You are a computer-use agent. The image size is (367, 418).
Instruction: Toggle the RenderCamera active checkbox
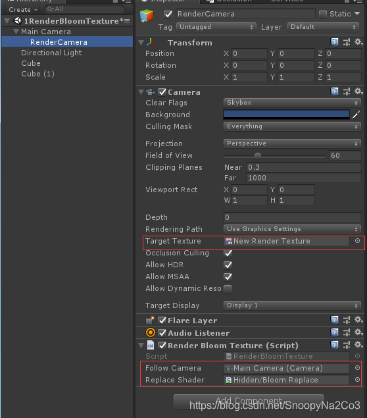click(168, 14)
